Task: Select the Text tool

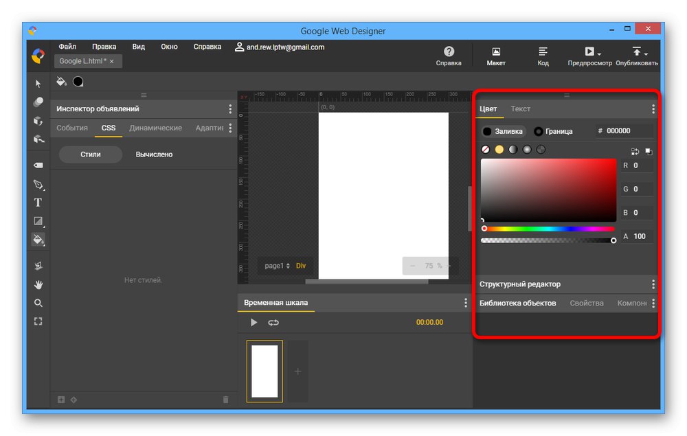Action: [x=38, y=203]
